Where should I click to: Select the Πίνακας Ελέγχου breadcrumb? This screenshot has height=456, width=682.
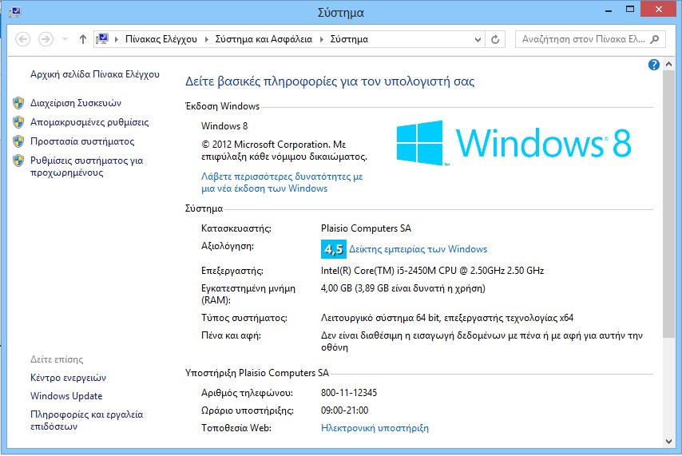pos(161,39)
